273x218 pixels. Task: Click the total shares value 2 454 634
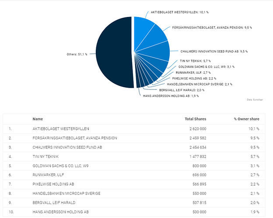pyautogui.click(x=198, y=147)
